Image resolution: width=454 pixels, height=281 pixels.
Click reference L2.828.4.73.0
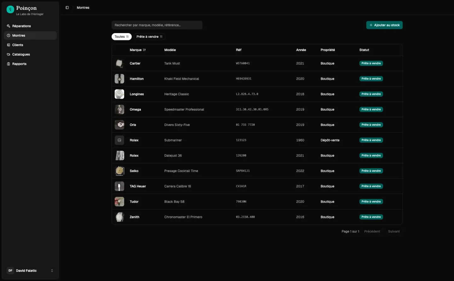pos(247,94)
